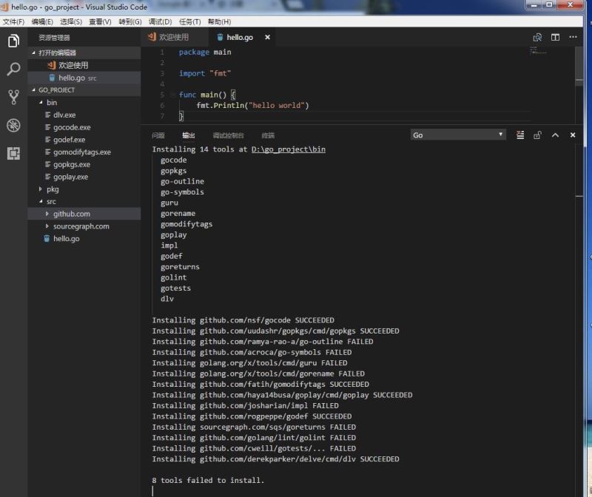Click the more actions ellipsis button
Image resolution: width=592 pixels, height=497 pixels.
click(573, 36)
